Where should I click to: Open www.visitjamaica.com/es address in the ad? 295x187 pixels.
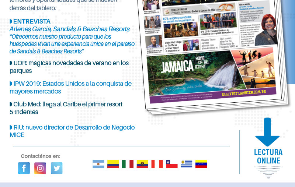244,93
